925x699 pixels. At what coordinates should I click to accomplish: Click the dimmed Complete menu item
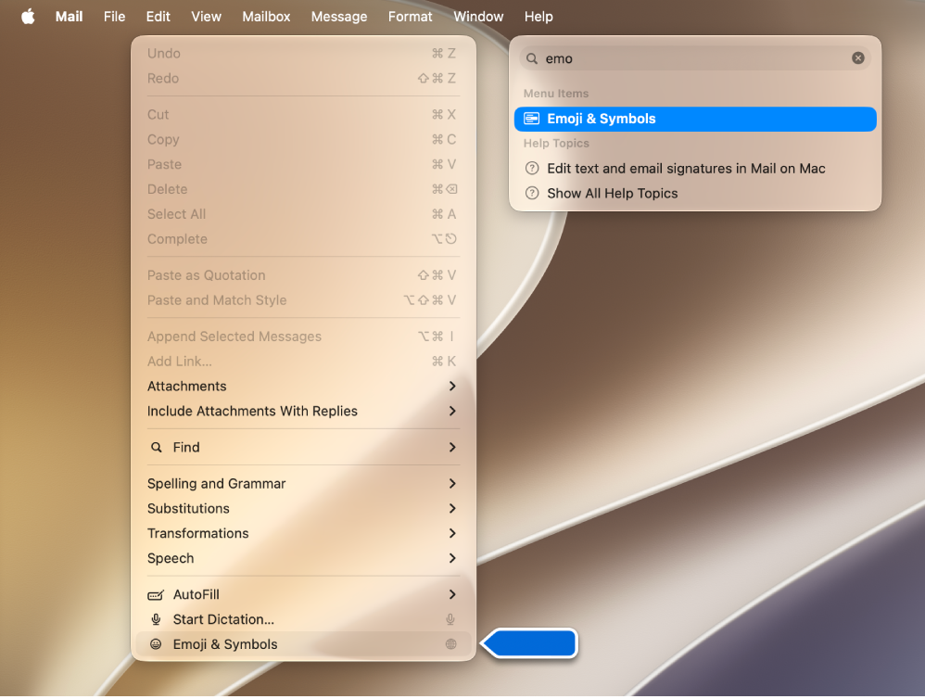pos(303,238)
